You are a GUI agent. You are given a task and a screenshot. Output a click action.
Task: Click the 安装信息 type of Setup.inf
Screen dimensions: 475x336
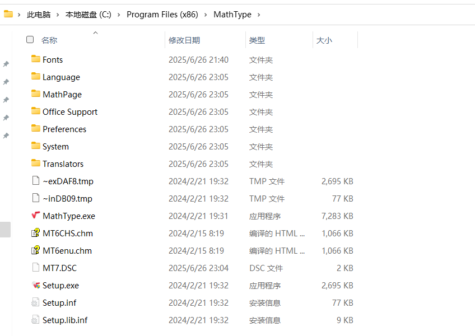[265, 302]
